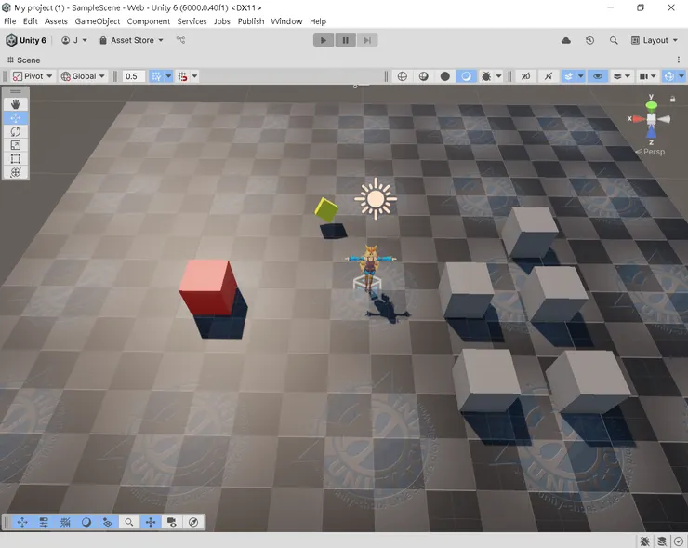Toggle the Search overlay magnifier

pos(129,522)
